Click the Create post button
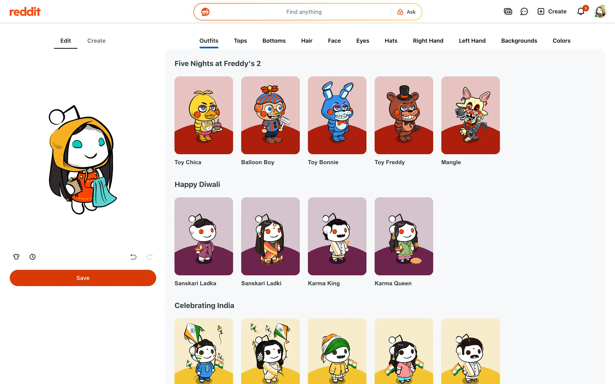The height and width of the screenshot is (384, 615). pyautogui.click(x=552, y=12)
